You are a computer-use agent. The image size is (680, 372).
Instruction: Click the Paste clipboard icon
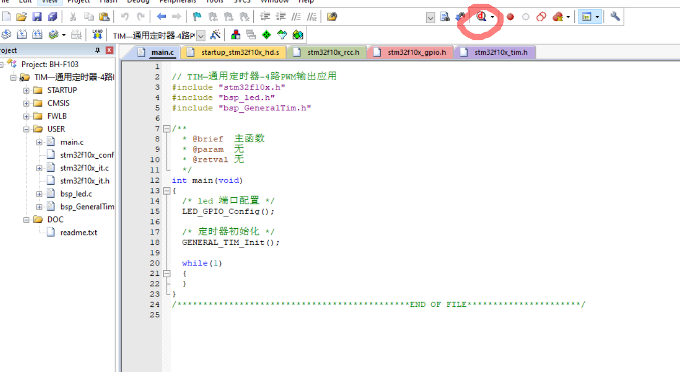[x=104, y=17]
